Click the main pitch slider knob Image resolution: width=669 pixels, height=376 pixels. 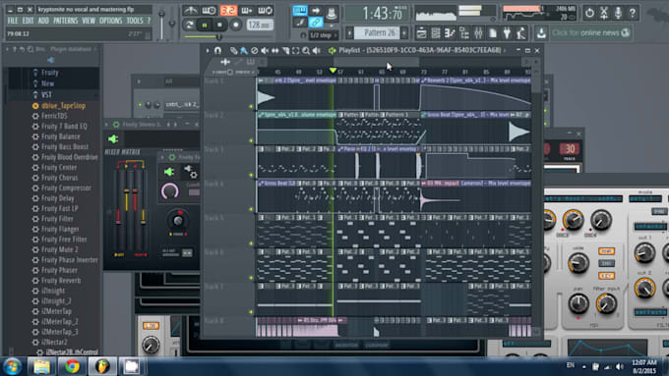(x=172, y=24)
